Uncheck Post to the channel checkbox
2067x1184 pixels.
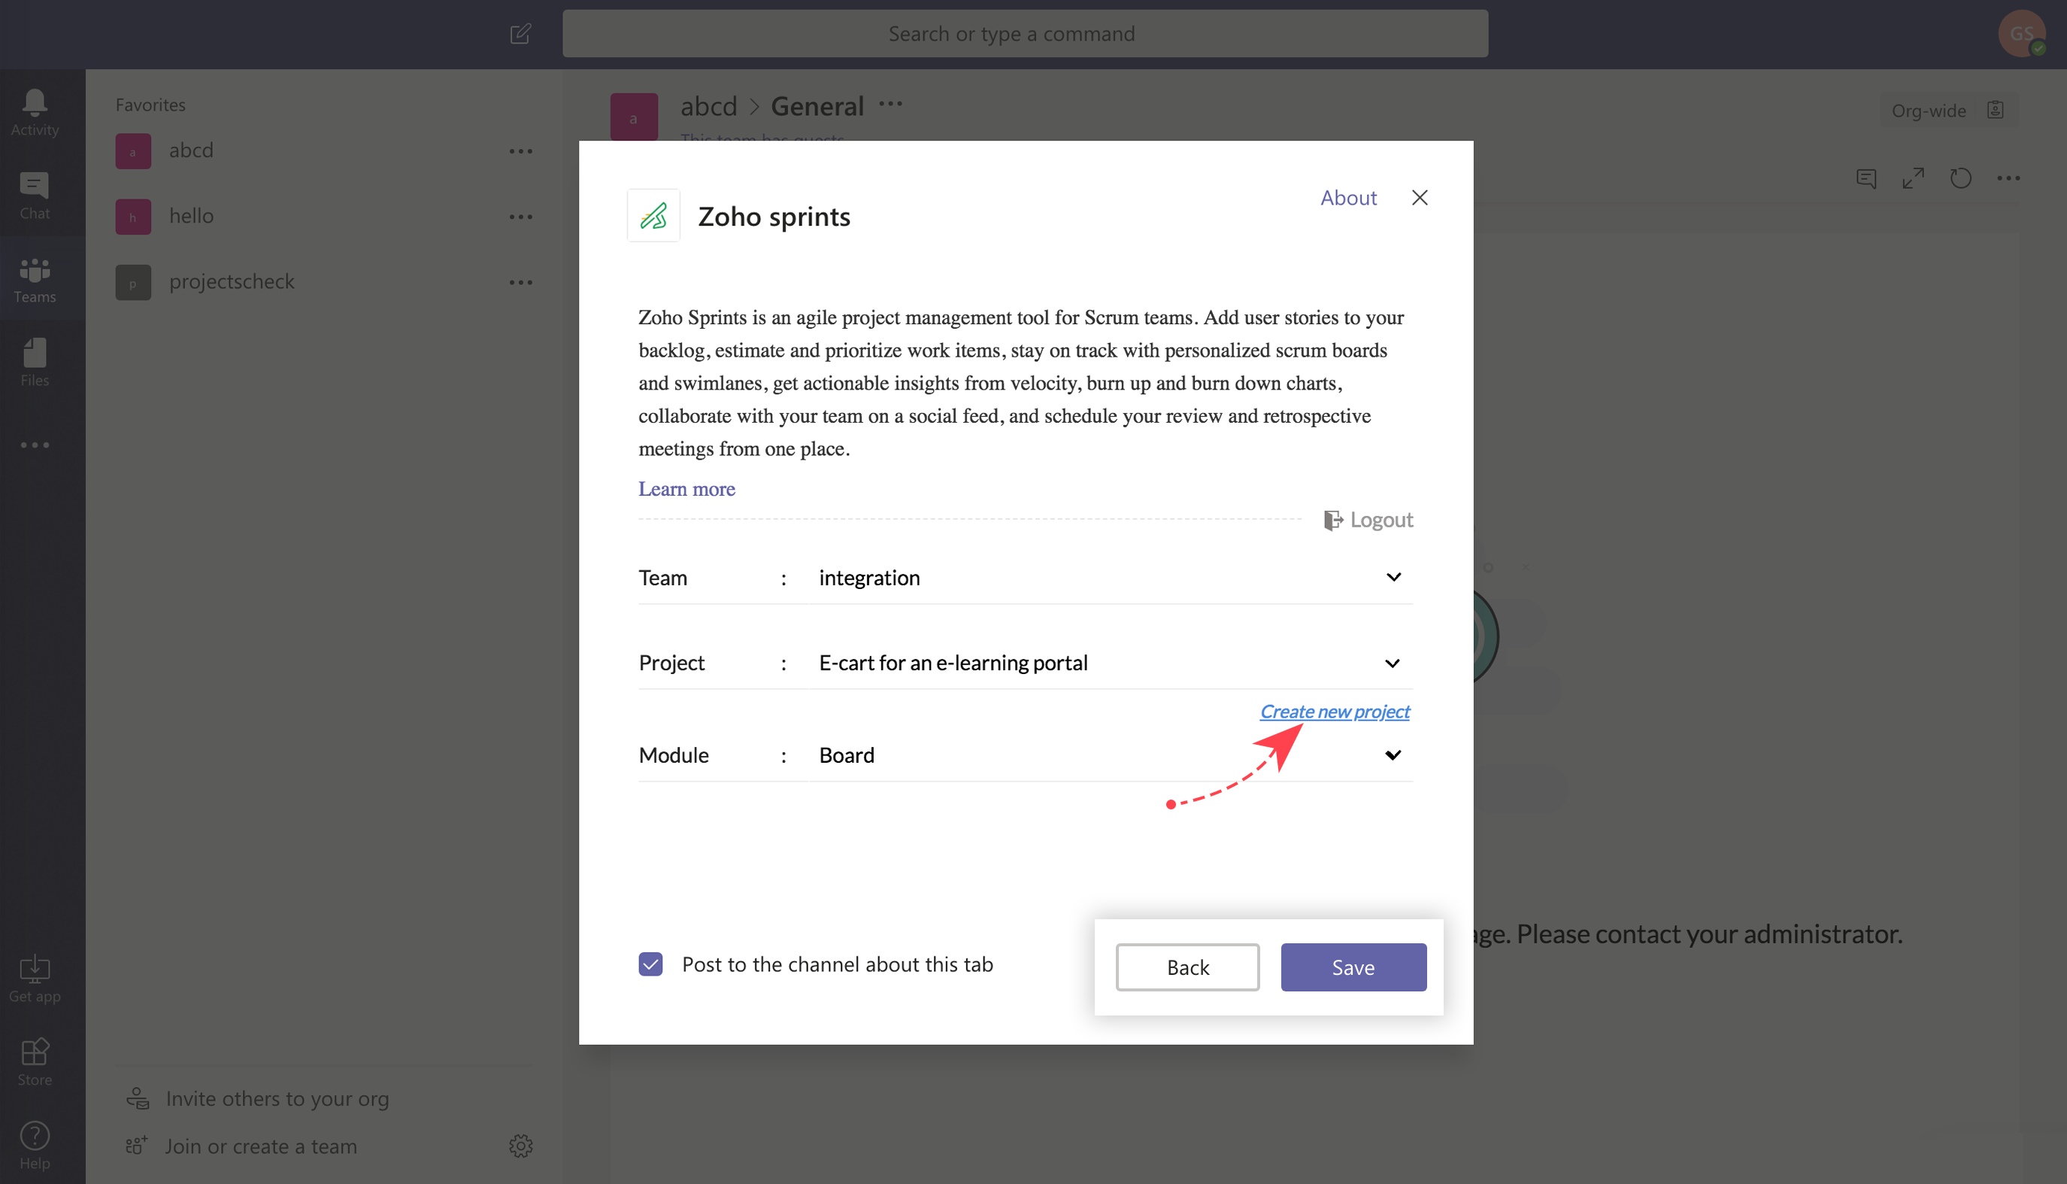[650, 964]
